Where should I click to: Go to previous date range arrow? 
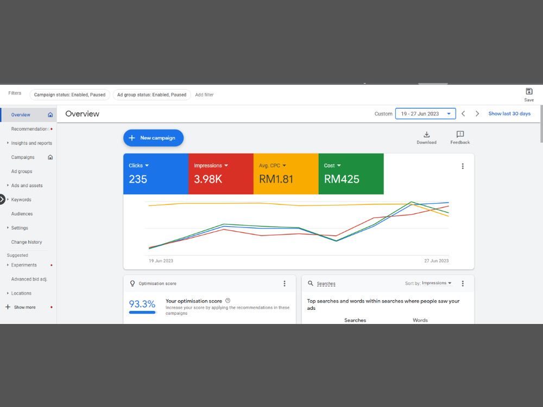click(x=463, y=113)
